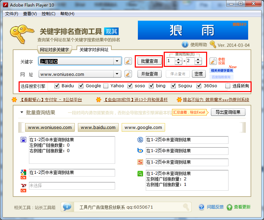Uncheck the Baidu search engine checkbox
The image size is (264, 220).
click(x=57, y=86)
